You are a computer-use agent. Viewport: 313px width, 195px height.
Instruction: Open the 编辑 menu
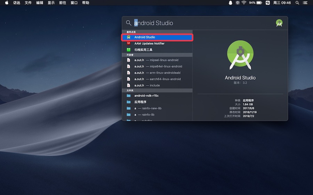coord(40,3)
